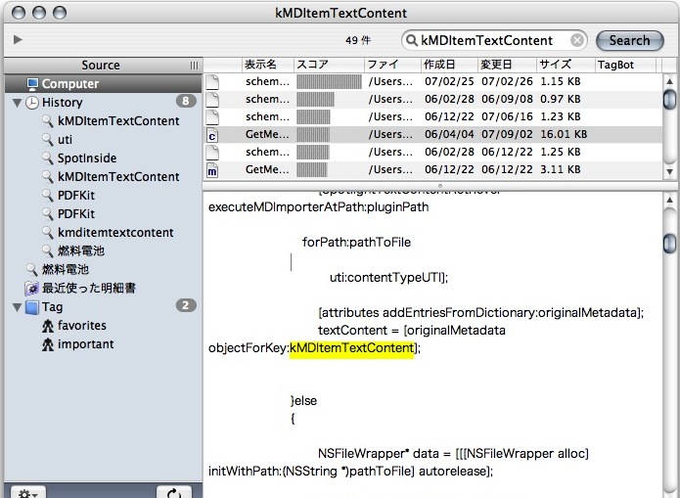Select the file row sized 1.15 KB

point(432,82)
